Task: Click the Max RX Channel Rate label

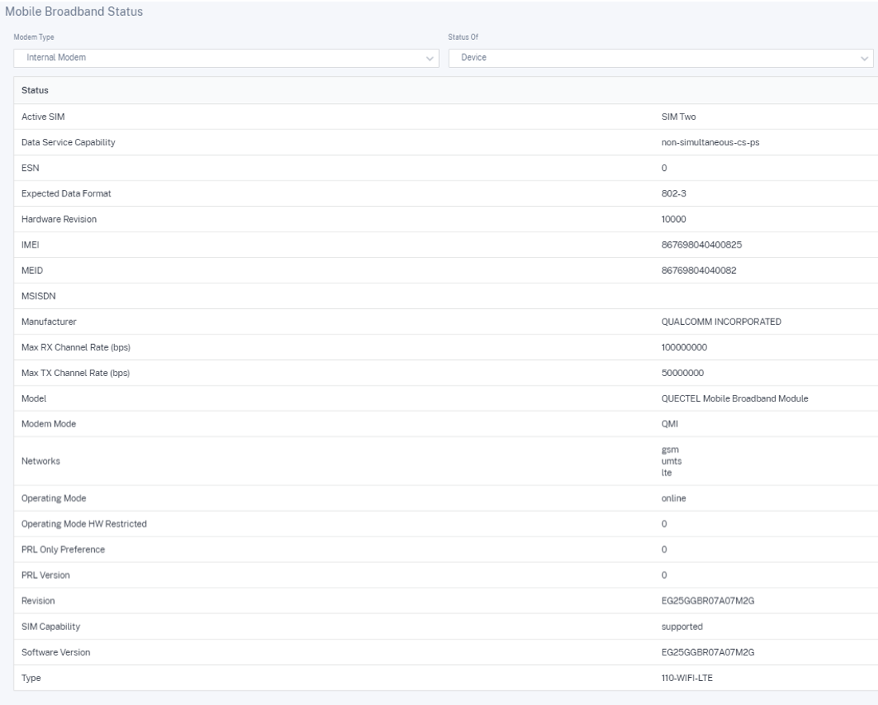Action: 76,347
